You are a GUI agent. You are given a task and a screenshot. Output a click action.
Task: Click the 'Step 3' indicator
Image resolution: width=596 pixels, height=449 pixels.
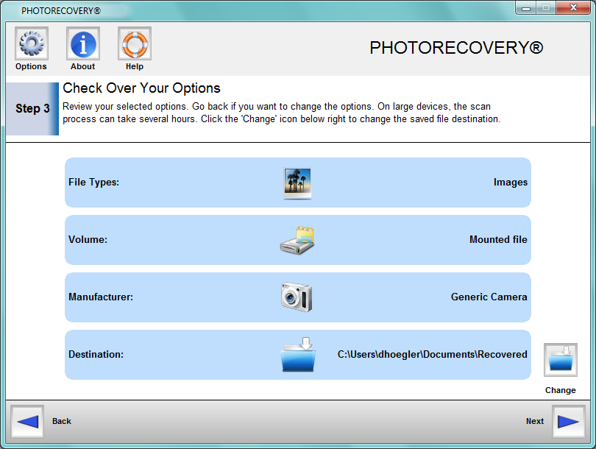tap(32, 109)
